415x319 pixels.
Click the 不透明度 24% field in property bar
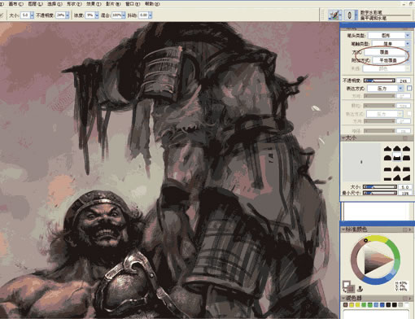tap(60, 15)
